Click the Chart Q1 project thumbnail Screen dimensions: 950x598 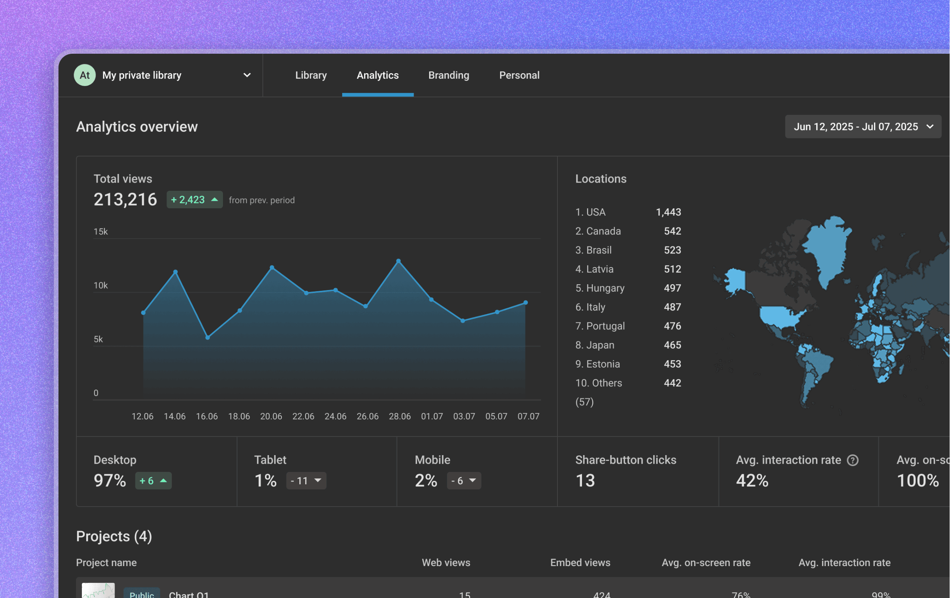click(98, 591)
